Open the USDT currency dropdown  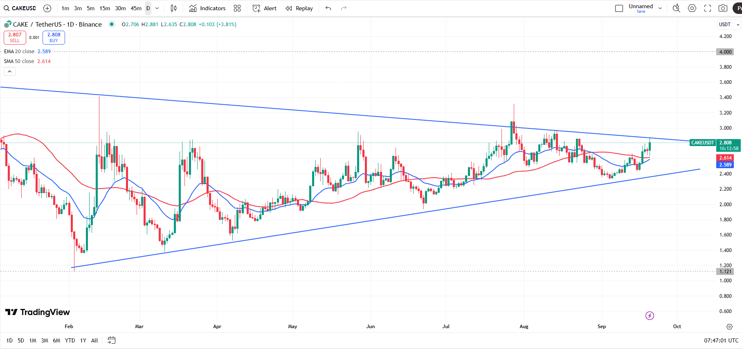coord(729,25)
